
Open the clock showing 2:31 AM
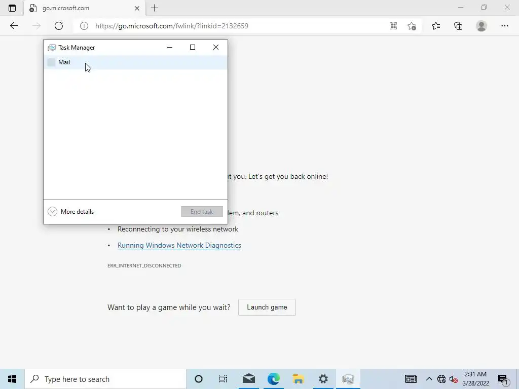click(x=475, y=379)
